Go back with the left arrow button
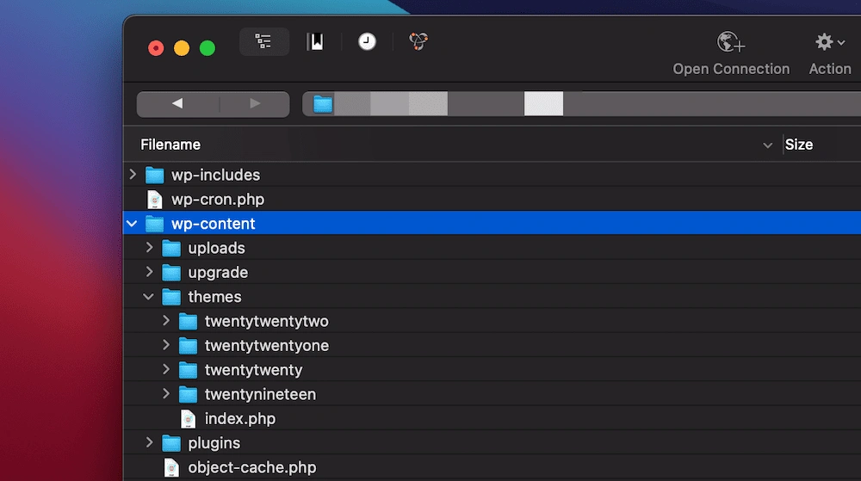 (x=177, y=104)
